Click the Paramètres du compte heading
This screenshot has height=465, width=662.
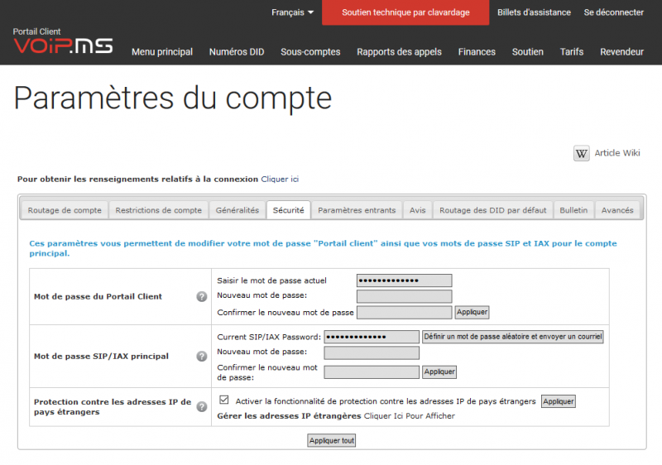coord(173,98)
